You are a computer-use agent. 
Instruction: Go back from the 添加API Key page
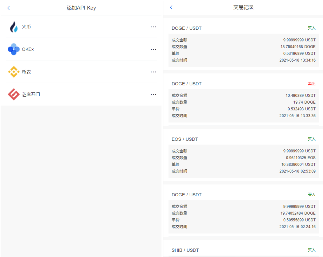point(9,8)
